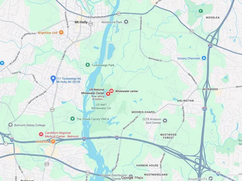Select the US National Whitewater Center marker
The image size is (242, 181).
(108, 94)
